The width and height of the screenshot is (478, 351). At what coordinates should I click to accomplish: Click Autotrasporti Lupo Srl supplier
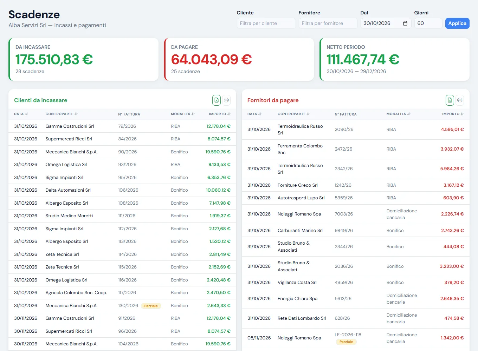[301, 198]
